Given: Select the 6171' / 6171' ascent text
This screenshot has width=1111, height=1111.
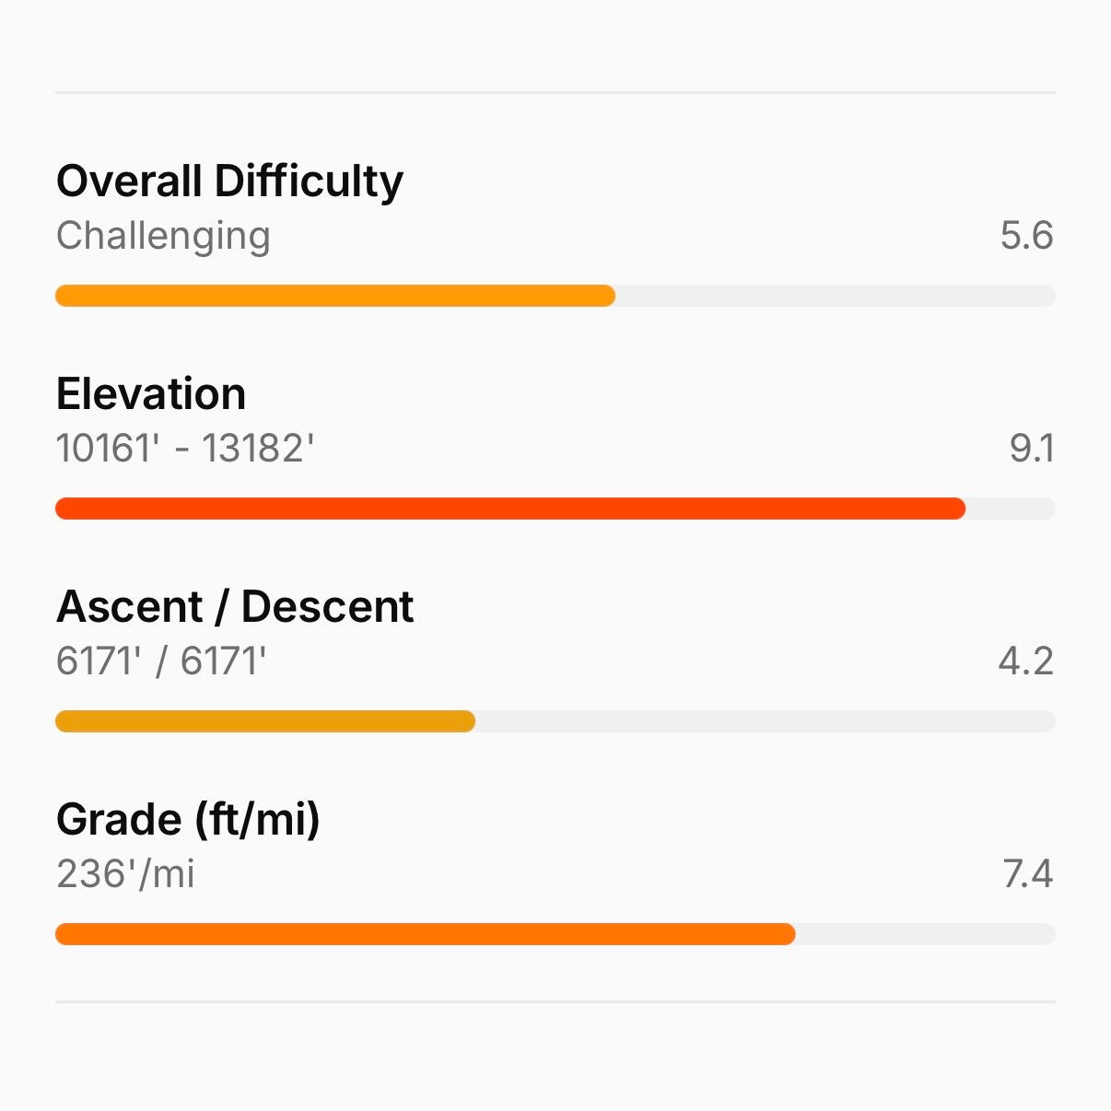Looking at the screenshot, I should click(161, 661).
